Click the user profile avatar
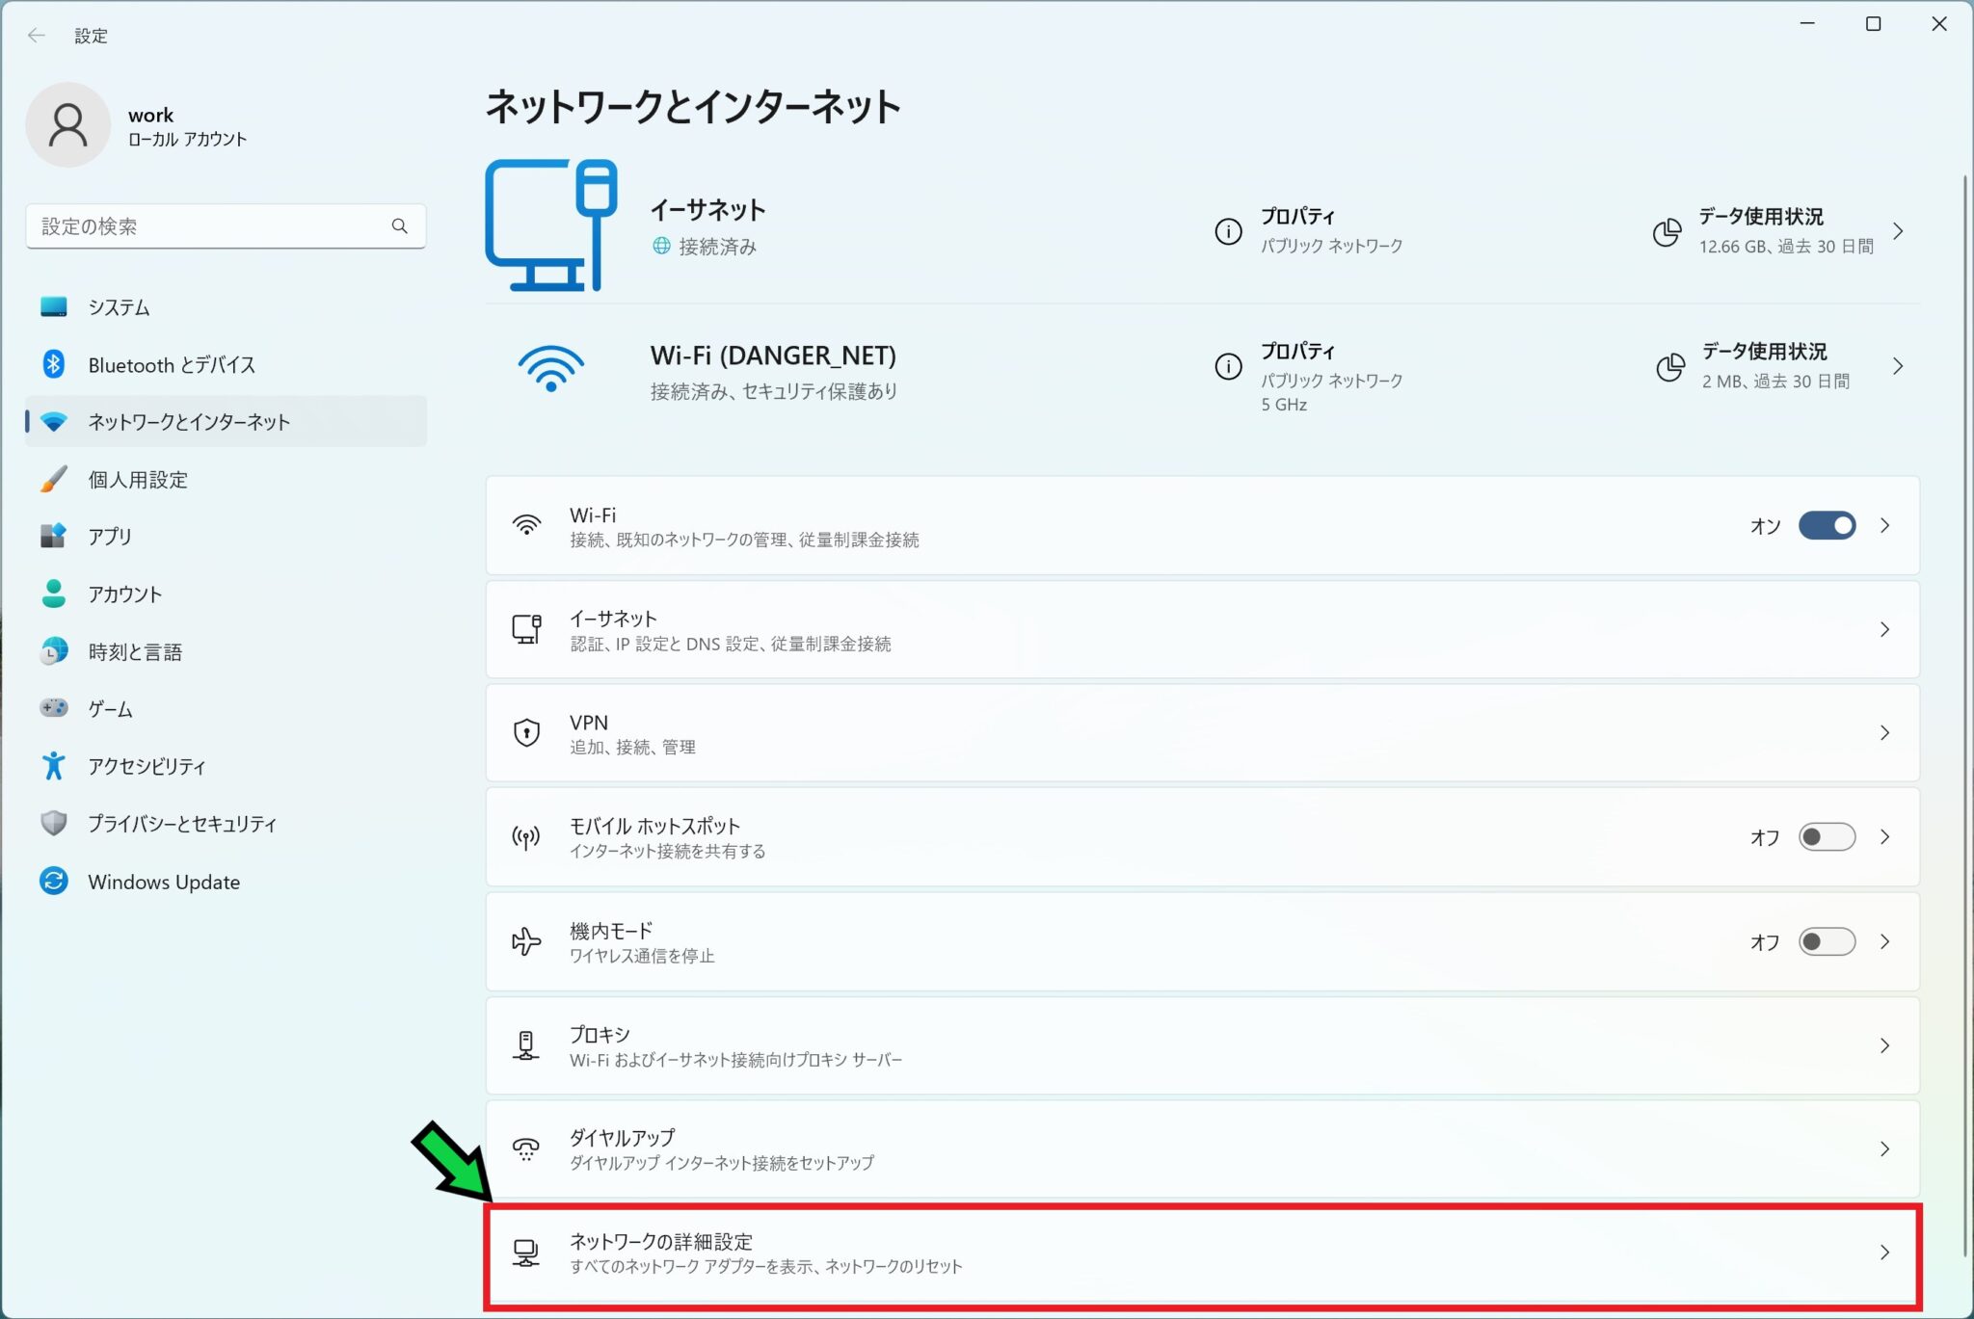The image size is (1974, 1319). click(67, 125)
